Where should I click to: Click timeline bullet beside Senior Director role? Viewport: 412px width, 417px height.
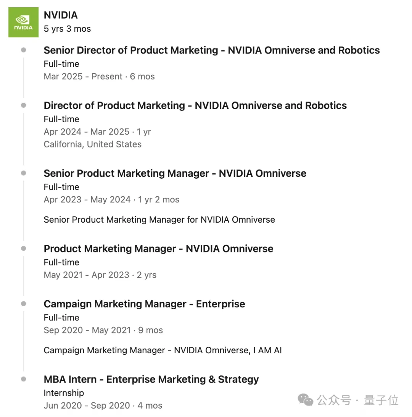pyautogui.click(x=24, y=50)
